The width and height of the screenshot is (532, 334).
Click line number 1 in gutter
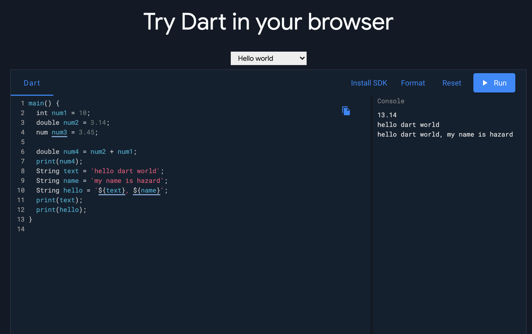(23, 103)
